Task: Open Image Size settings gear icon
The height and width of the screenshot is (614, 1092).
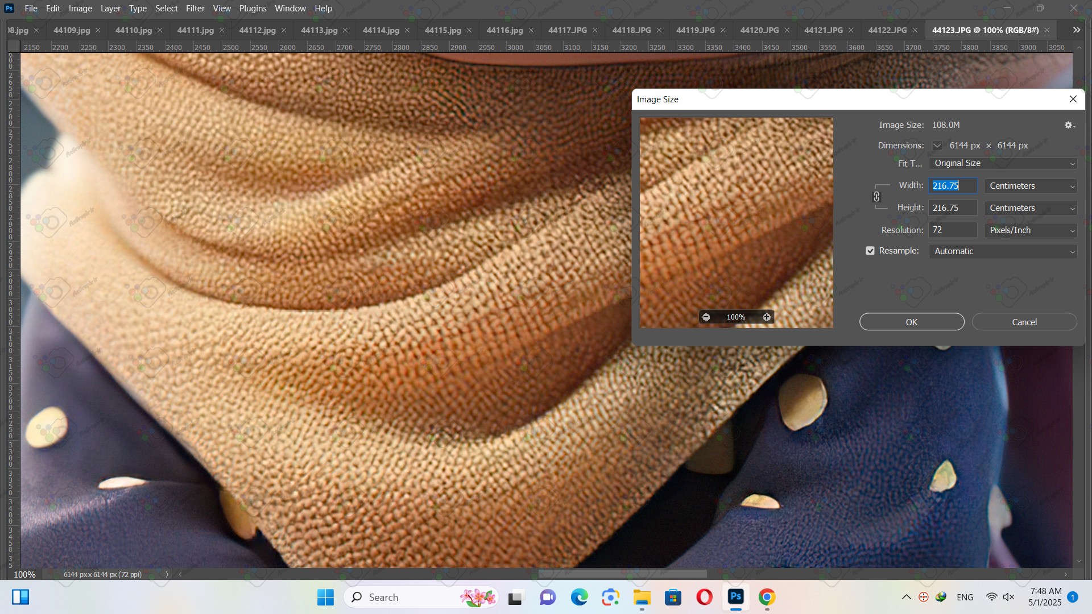Action: pos(1069,125)
